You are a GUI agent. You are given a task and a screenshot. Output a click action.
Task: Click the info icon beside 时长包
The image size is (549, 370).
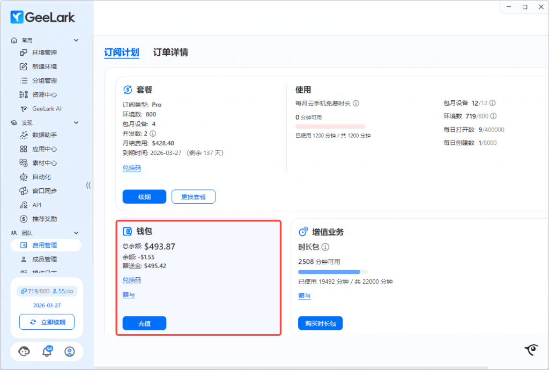point(325,247)
